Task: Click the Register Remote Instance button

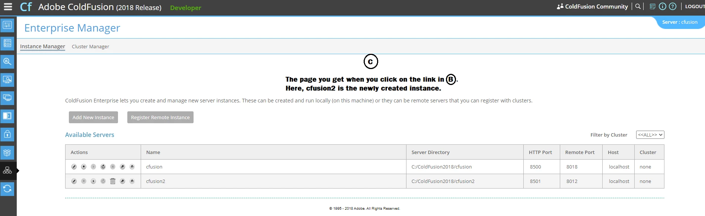Action: (x=160, y=117)
